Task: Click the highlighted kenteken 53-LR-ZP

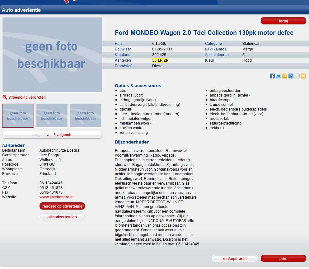Action: (x=160, y=60)
